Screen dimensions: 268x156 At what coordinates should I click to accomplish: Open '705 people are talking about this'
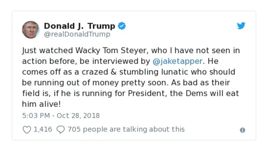point(126,129)
